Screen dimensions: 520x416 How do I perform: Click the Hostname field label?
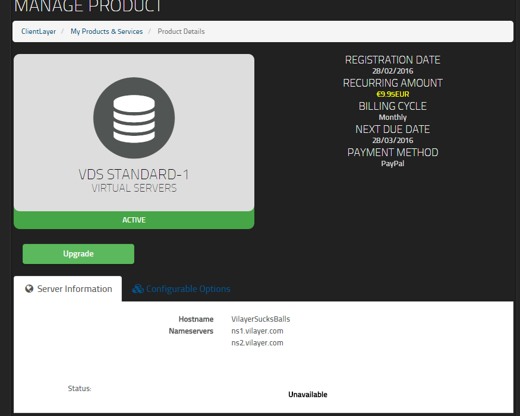pyautogui.click(x=196, y=319)
